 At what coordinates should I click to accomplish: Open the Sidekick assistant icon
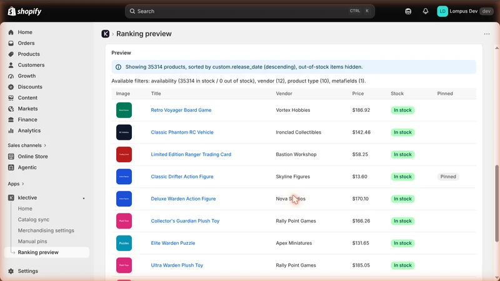(x=408, y=11)
